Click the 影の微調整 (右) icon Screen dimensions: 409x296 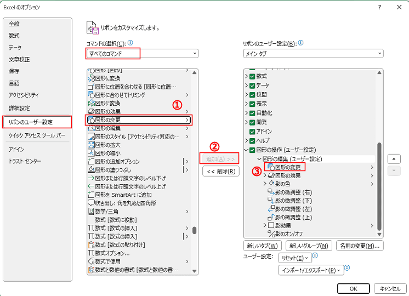coord(271,192)
